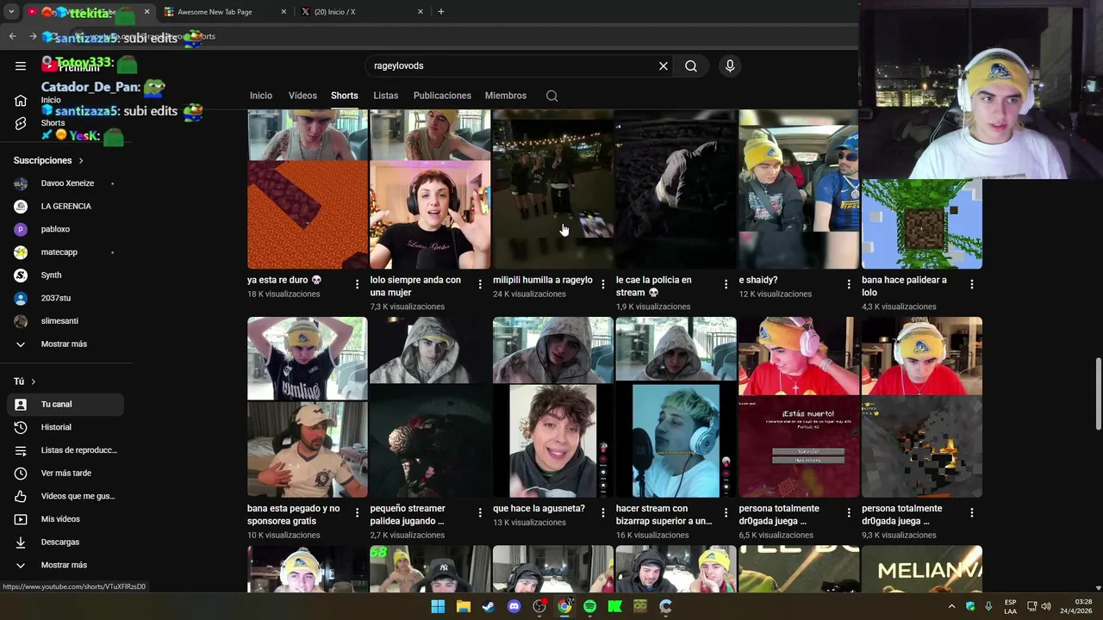
Task: Open Vídeos que me gustan in the sidebar
Action: [x=65, y=496]
